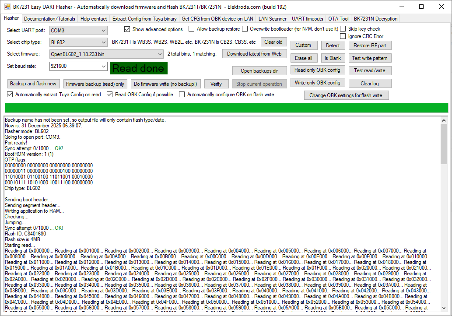This screenshot has height=316, width=452.
Task: Open the OTA Tool tab
Action: click(x=338, y=19)
